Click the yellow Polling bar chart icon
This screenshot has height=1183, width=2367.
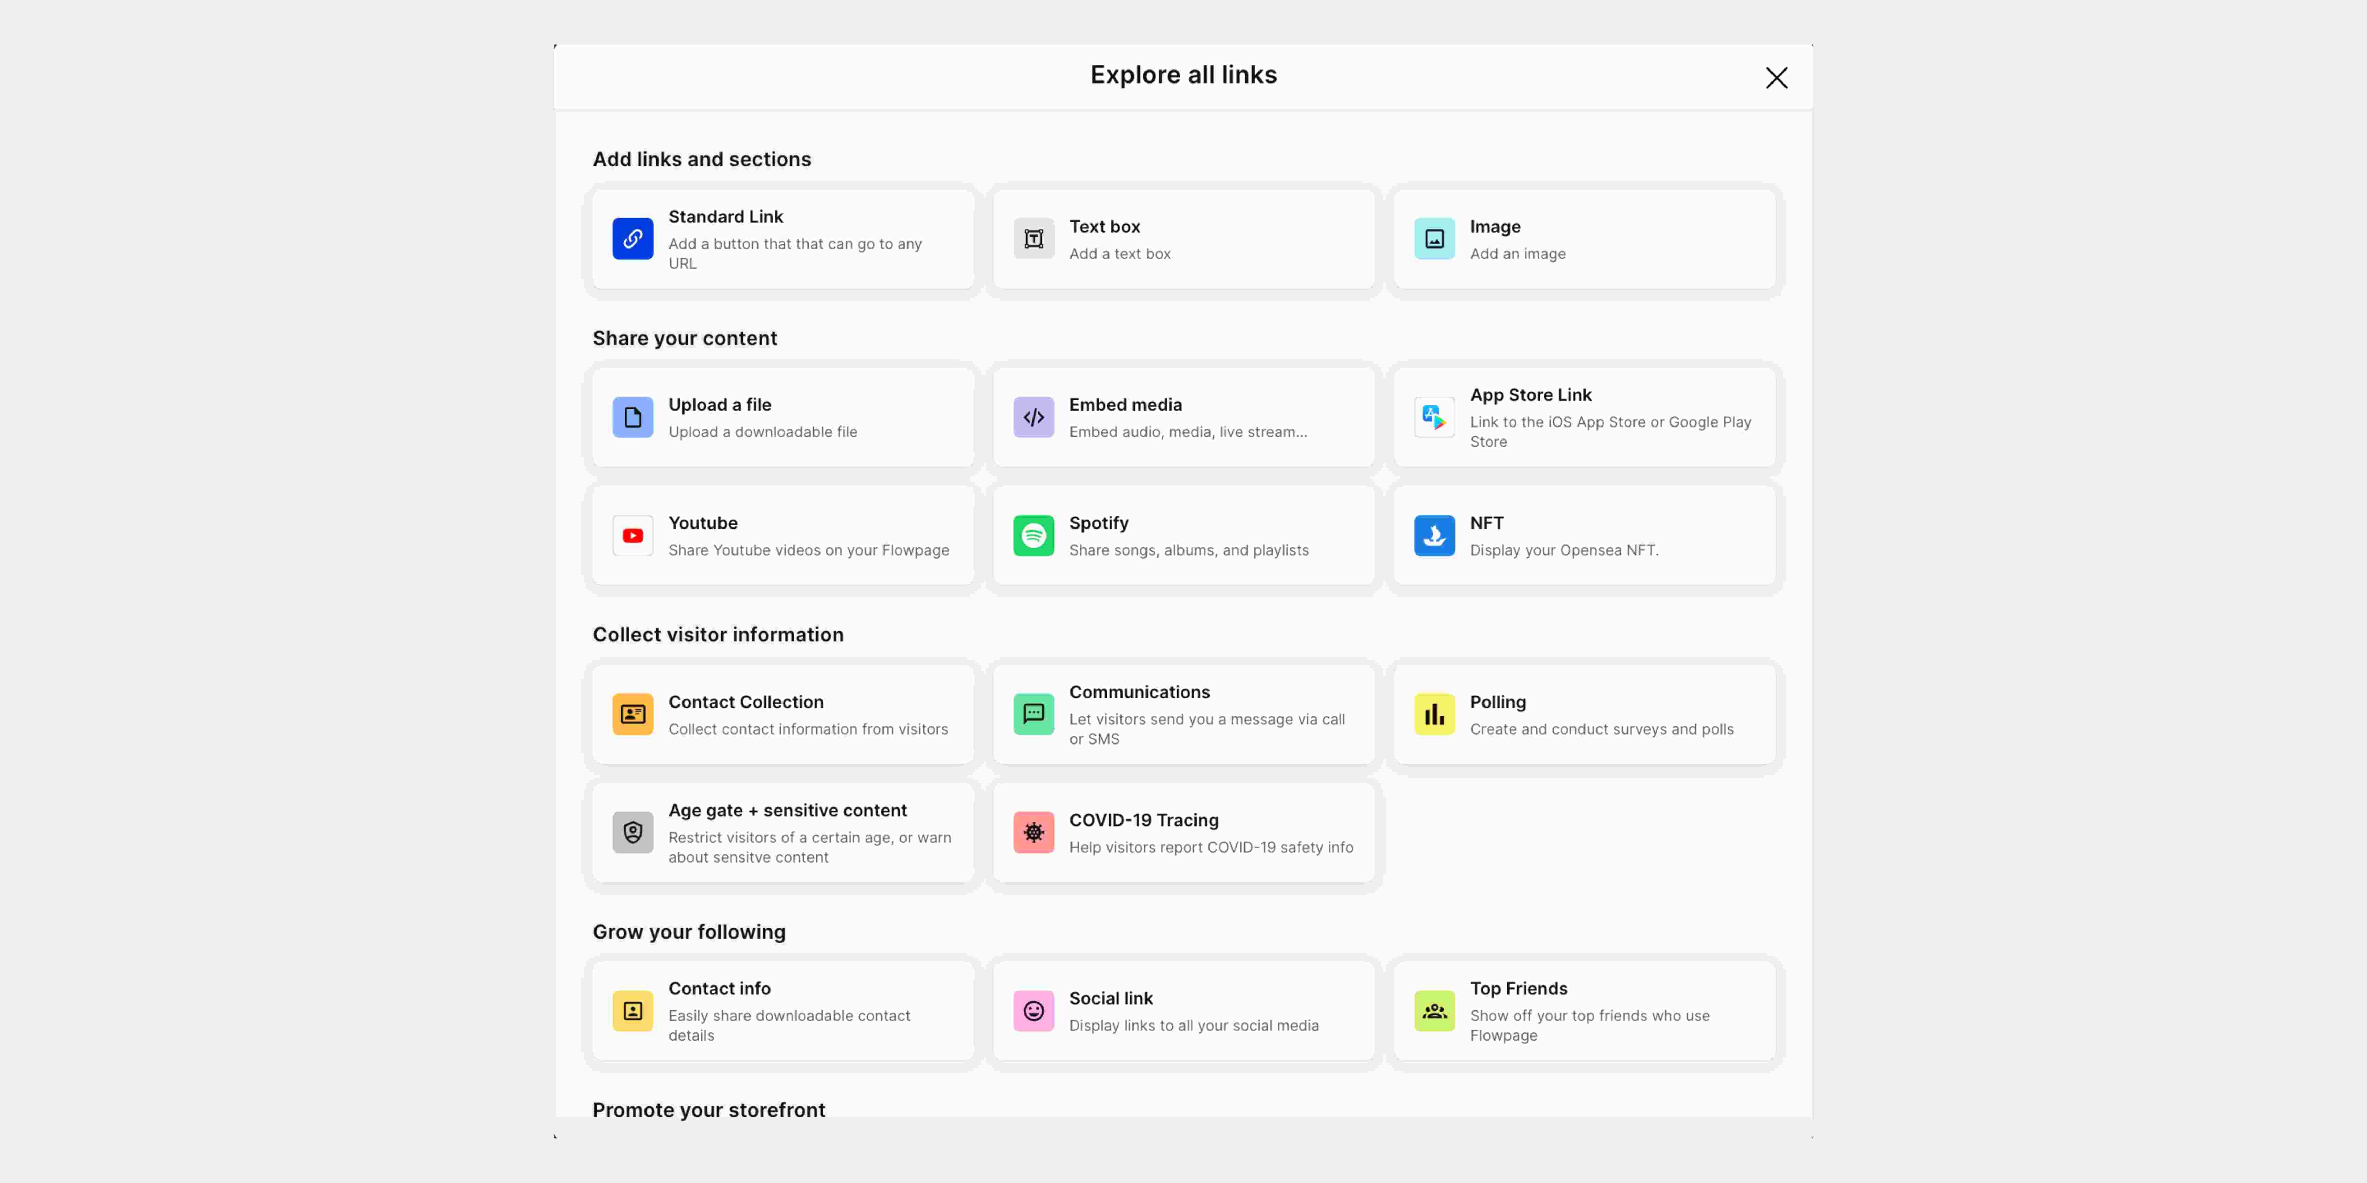pos(1435,715)
